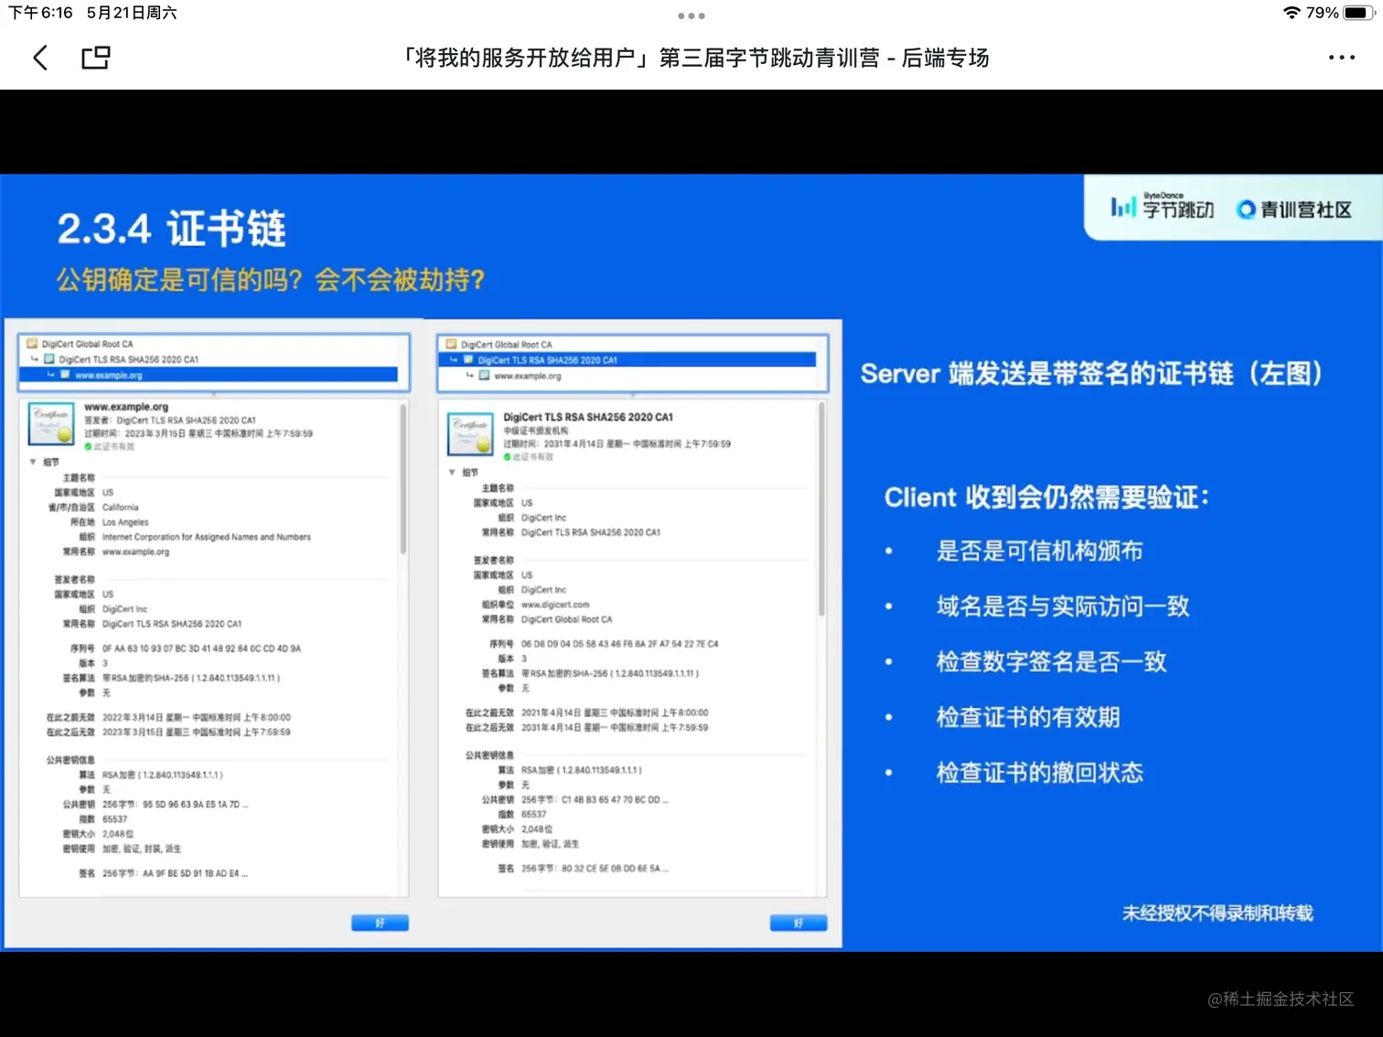Image resolution: width=1383 pixels, height=1037 pixels.
Task: Tap the battery indicator icon
Action: pyautogui.click(x=1358, y=13)
